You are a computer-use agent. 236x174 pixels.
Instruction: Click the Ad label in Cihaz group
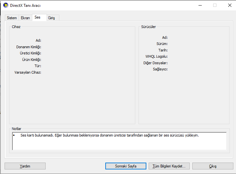[38, 40]
